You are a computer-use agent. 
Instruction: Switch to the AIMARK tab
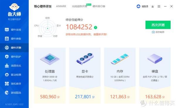[x=61, y=6]
